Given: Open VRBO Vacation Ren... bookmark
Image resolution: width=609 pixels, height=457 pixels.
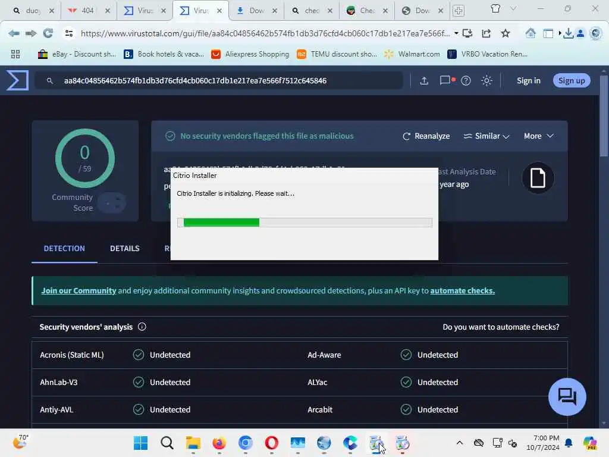Looking at the screenshot, I should pyautogui.click(x=488, y=54).
